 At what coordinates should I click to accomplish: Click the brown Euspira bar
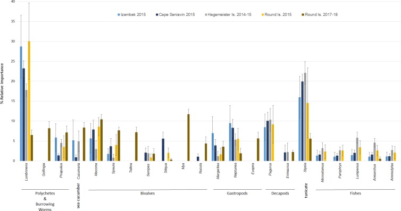tap(258, 150)
